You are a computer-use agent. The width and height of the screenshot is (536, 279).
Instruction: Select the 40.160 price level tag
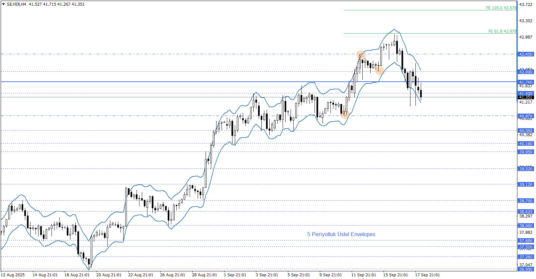(526, 144)
